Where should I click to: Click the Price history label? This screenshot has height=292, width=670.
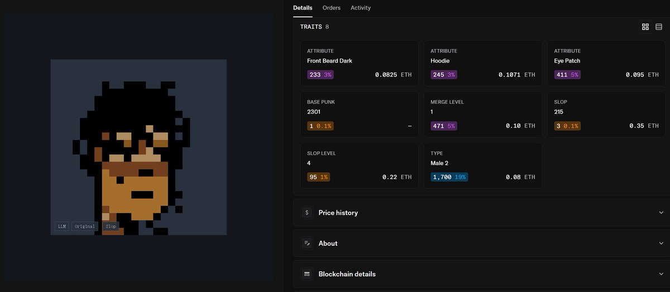coord(338,212)
